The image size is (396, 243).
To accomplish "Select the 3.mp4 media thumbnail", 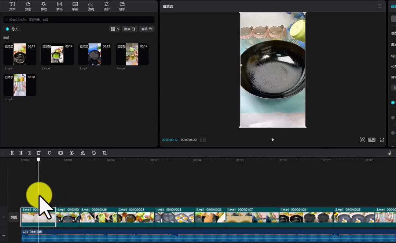I will (x=95, y=54).
